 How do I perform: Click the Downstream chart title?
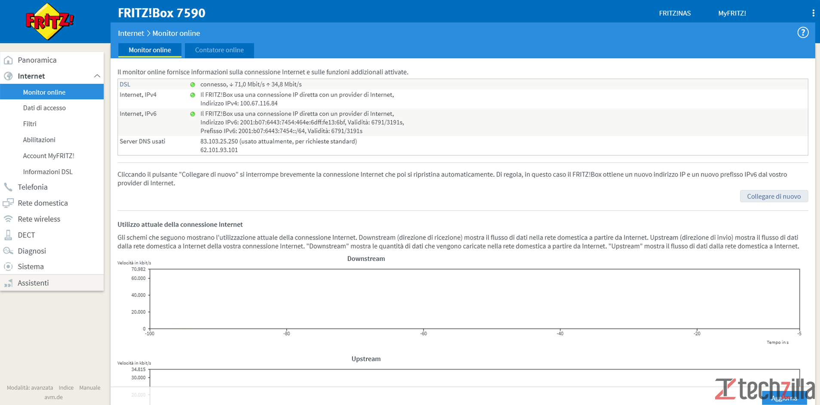[366, 259]
